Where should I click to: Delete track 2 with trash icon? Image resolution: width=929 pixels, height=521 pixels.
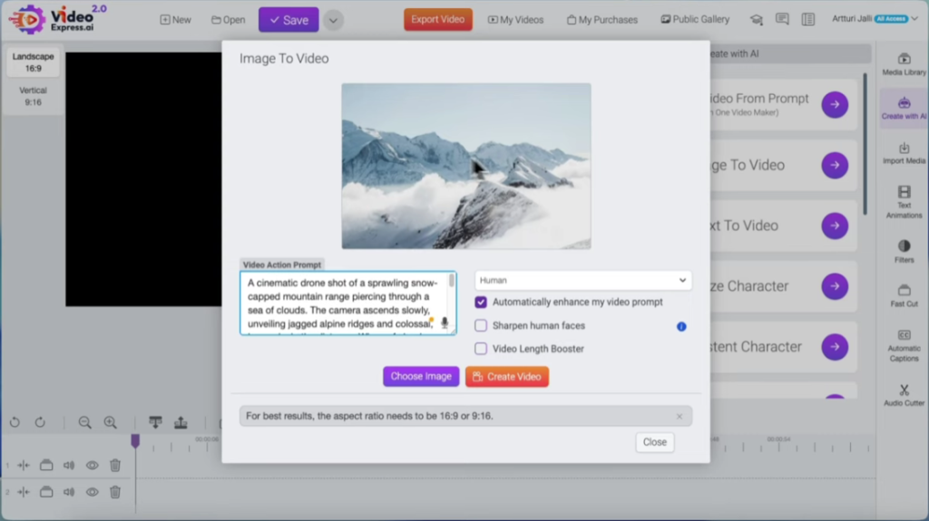pyautogui.click(x=115, y=492)
